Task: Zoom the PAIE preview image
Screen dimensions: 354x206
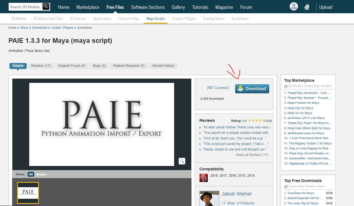Action: 182,161
